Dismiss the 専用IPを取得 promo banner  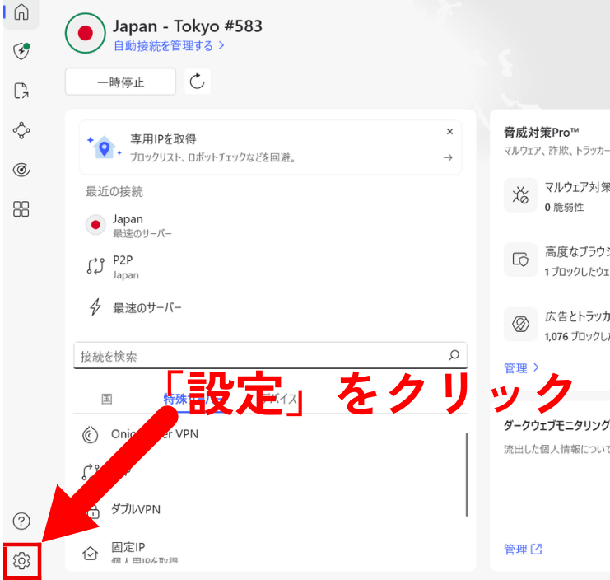pos(449,132)
